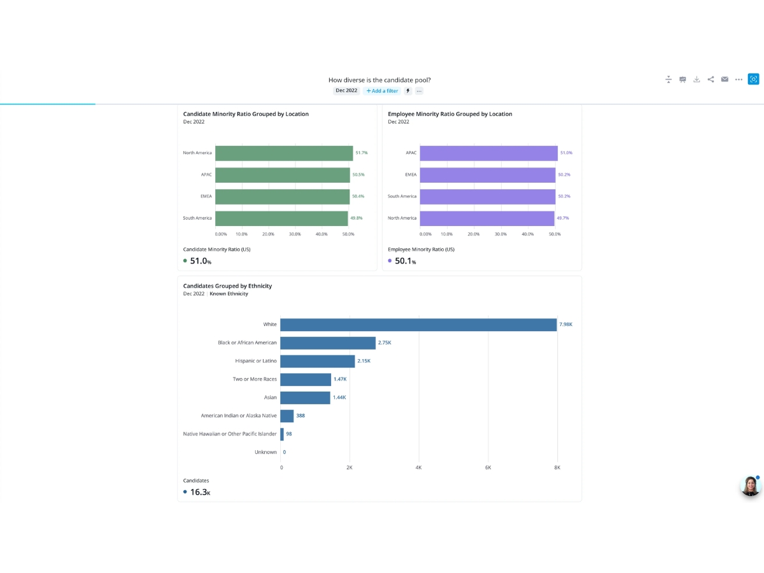
Task: Click the Known Ethnicity subtitle filter
Action: point(229,294)
